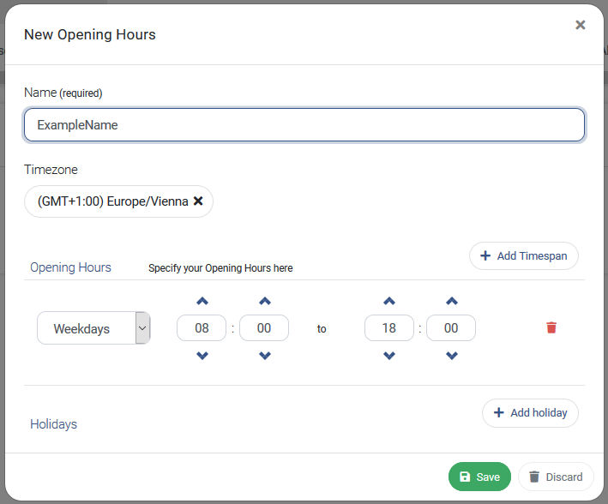Image resolution: width=608 pixels, height=504 pixels.
Task: Open the Weekdays dropdown
Action: (x=93, y=328)
